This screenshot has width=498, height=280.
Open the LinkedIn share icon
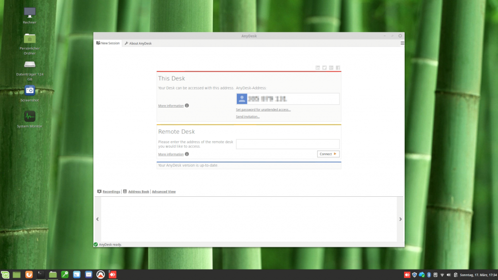pos(318,68)
